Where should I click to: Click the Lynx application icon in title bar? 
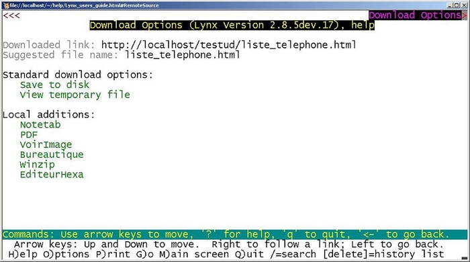pyautogui.click(x=5, y=5)
